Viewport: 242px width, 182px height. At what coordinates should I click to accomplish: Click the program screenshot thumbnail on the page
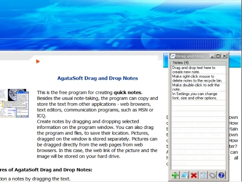pos(14,104)
